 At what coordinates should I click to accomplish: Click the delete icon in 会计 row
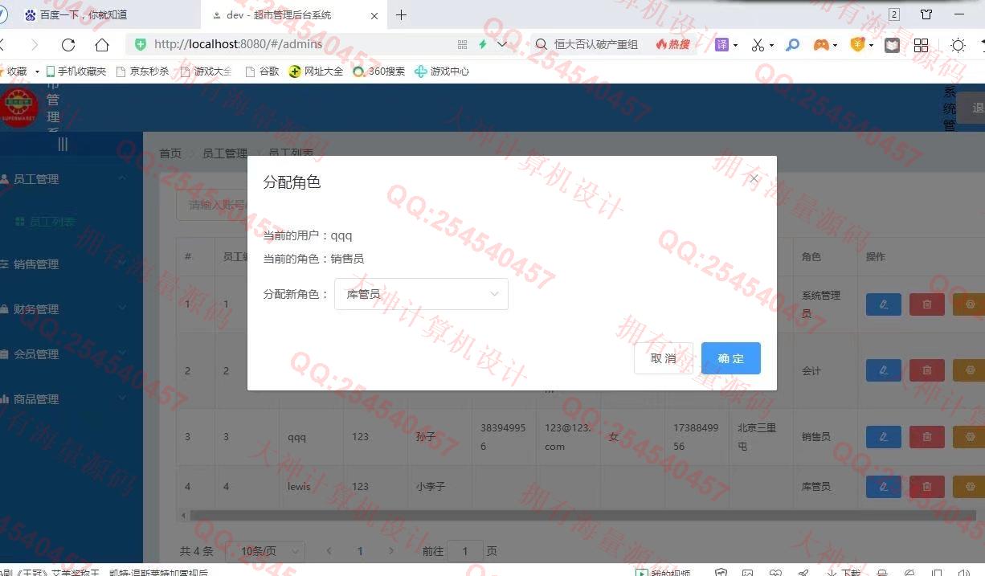pos(927,370)
